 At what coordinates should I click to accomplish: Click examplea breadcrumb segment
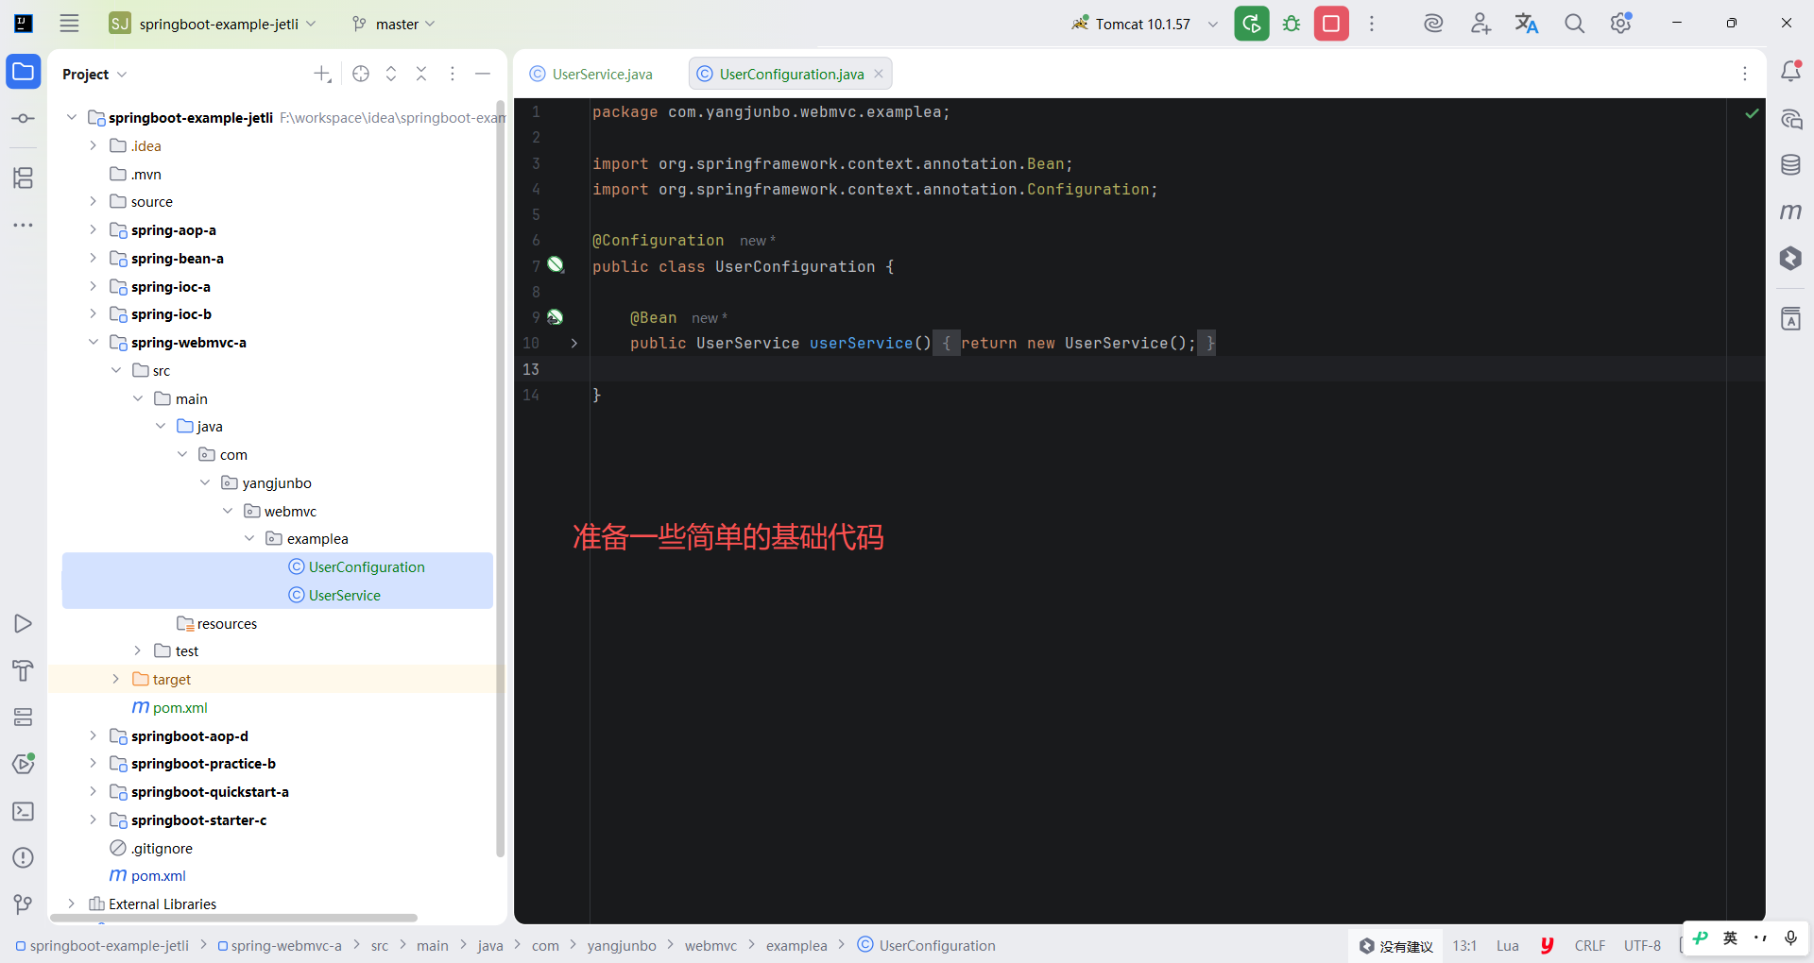tap(796, 945)
